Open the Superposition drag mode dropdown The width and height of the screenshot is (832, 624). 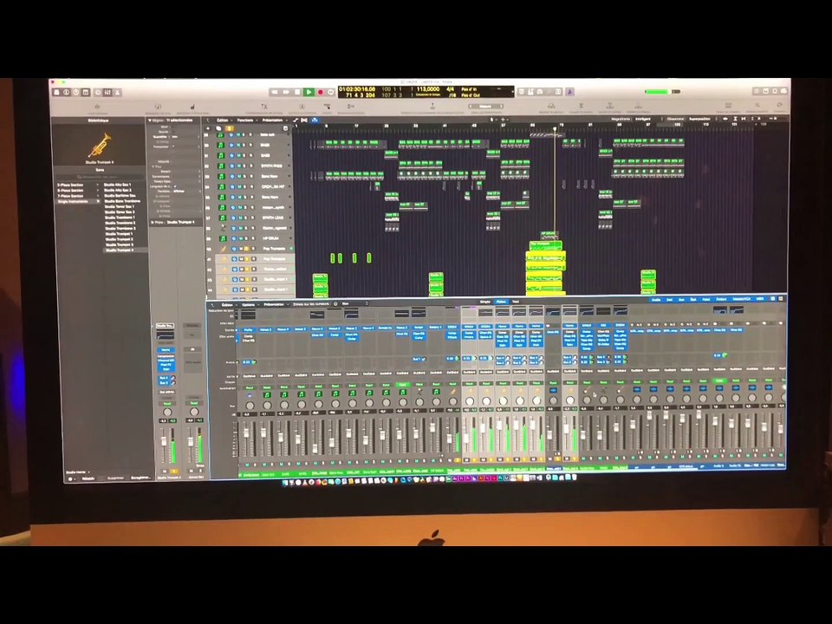tap(701, 120)
